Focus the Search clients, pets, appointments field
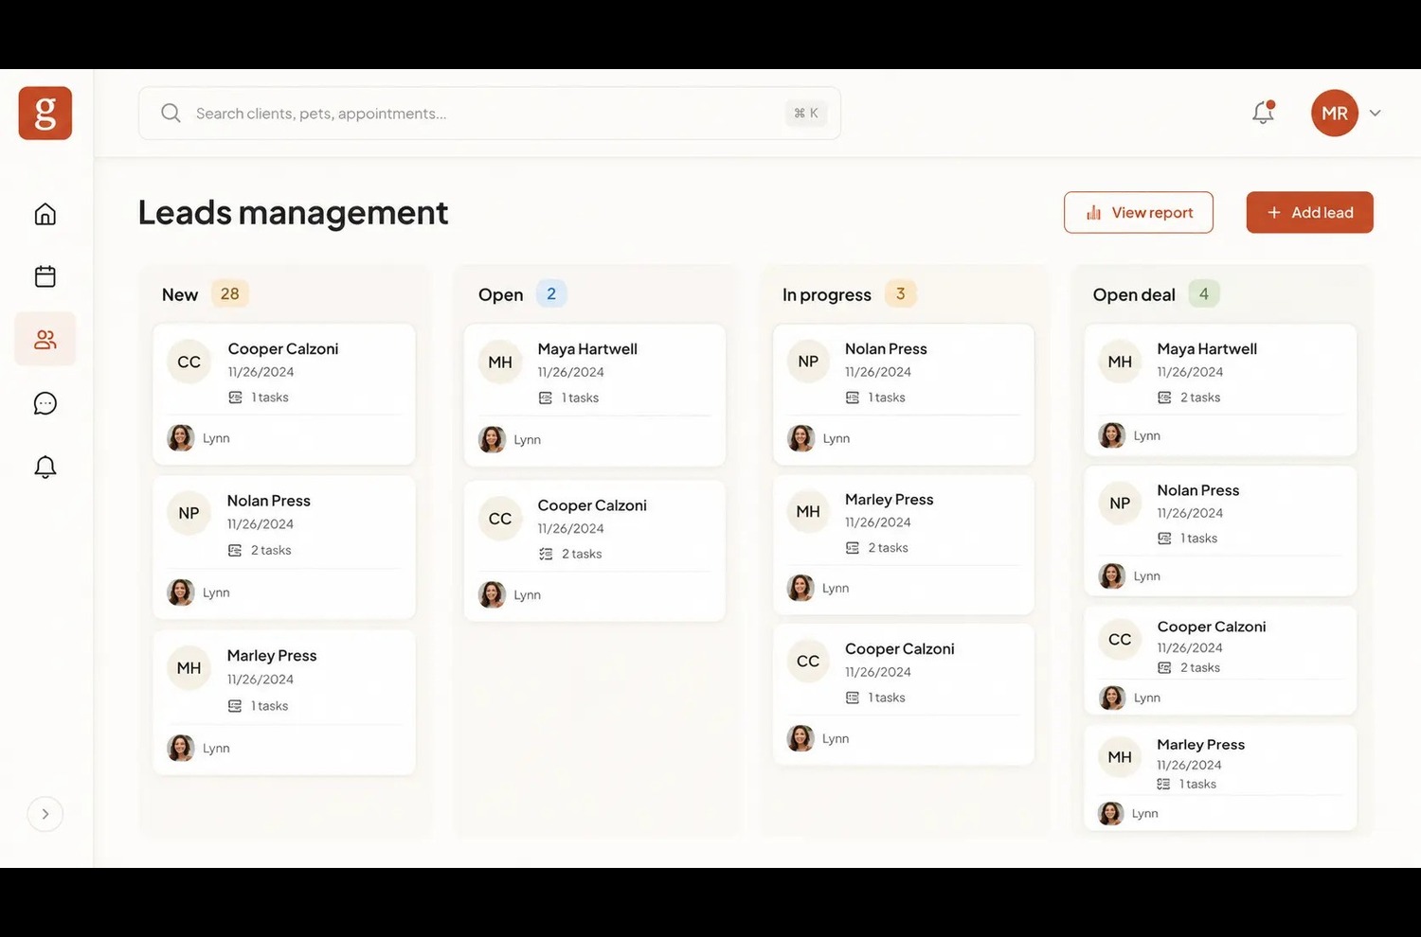This screenshot has width=1421, height=937. click(490, 114)
